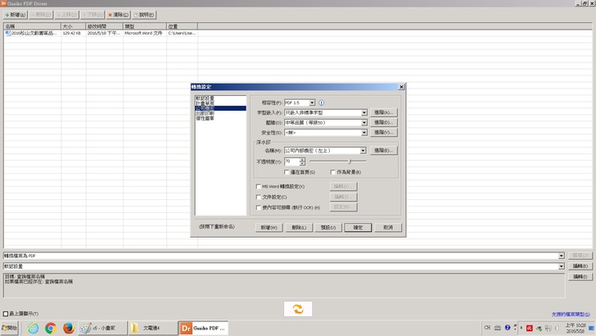The width and height of the screenshot is (596, 336).
Task: Click the blue info icon beside PDF compatibility
Action: [x=321, y=102]
